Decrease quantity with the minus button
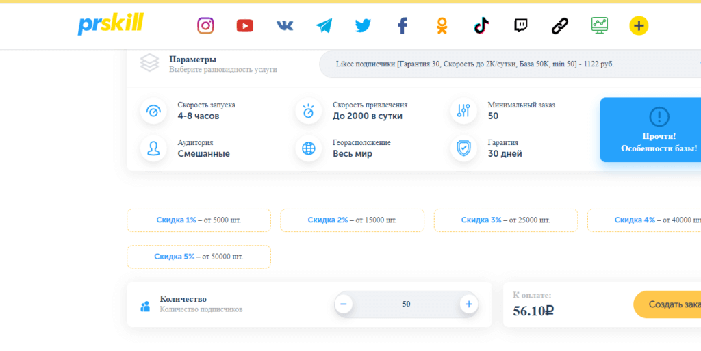701x351 pixels. click(x=344, y=304)
